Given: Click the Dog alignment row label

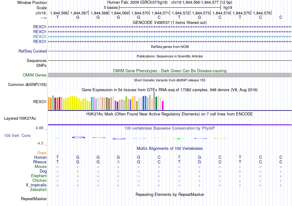Looking at the screenshot, I should coord(43,171).
